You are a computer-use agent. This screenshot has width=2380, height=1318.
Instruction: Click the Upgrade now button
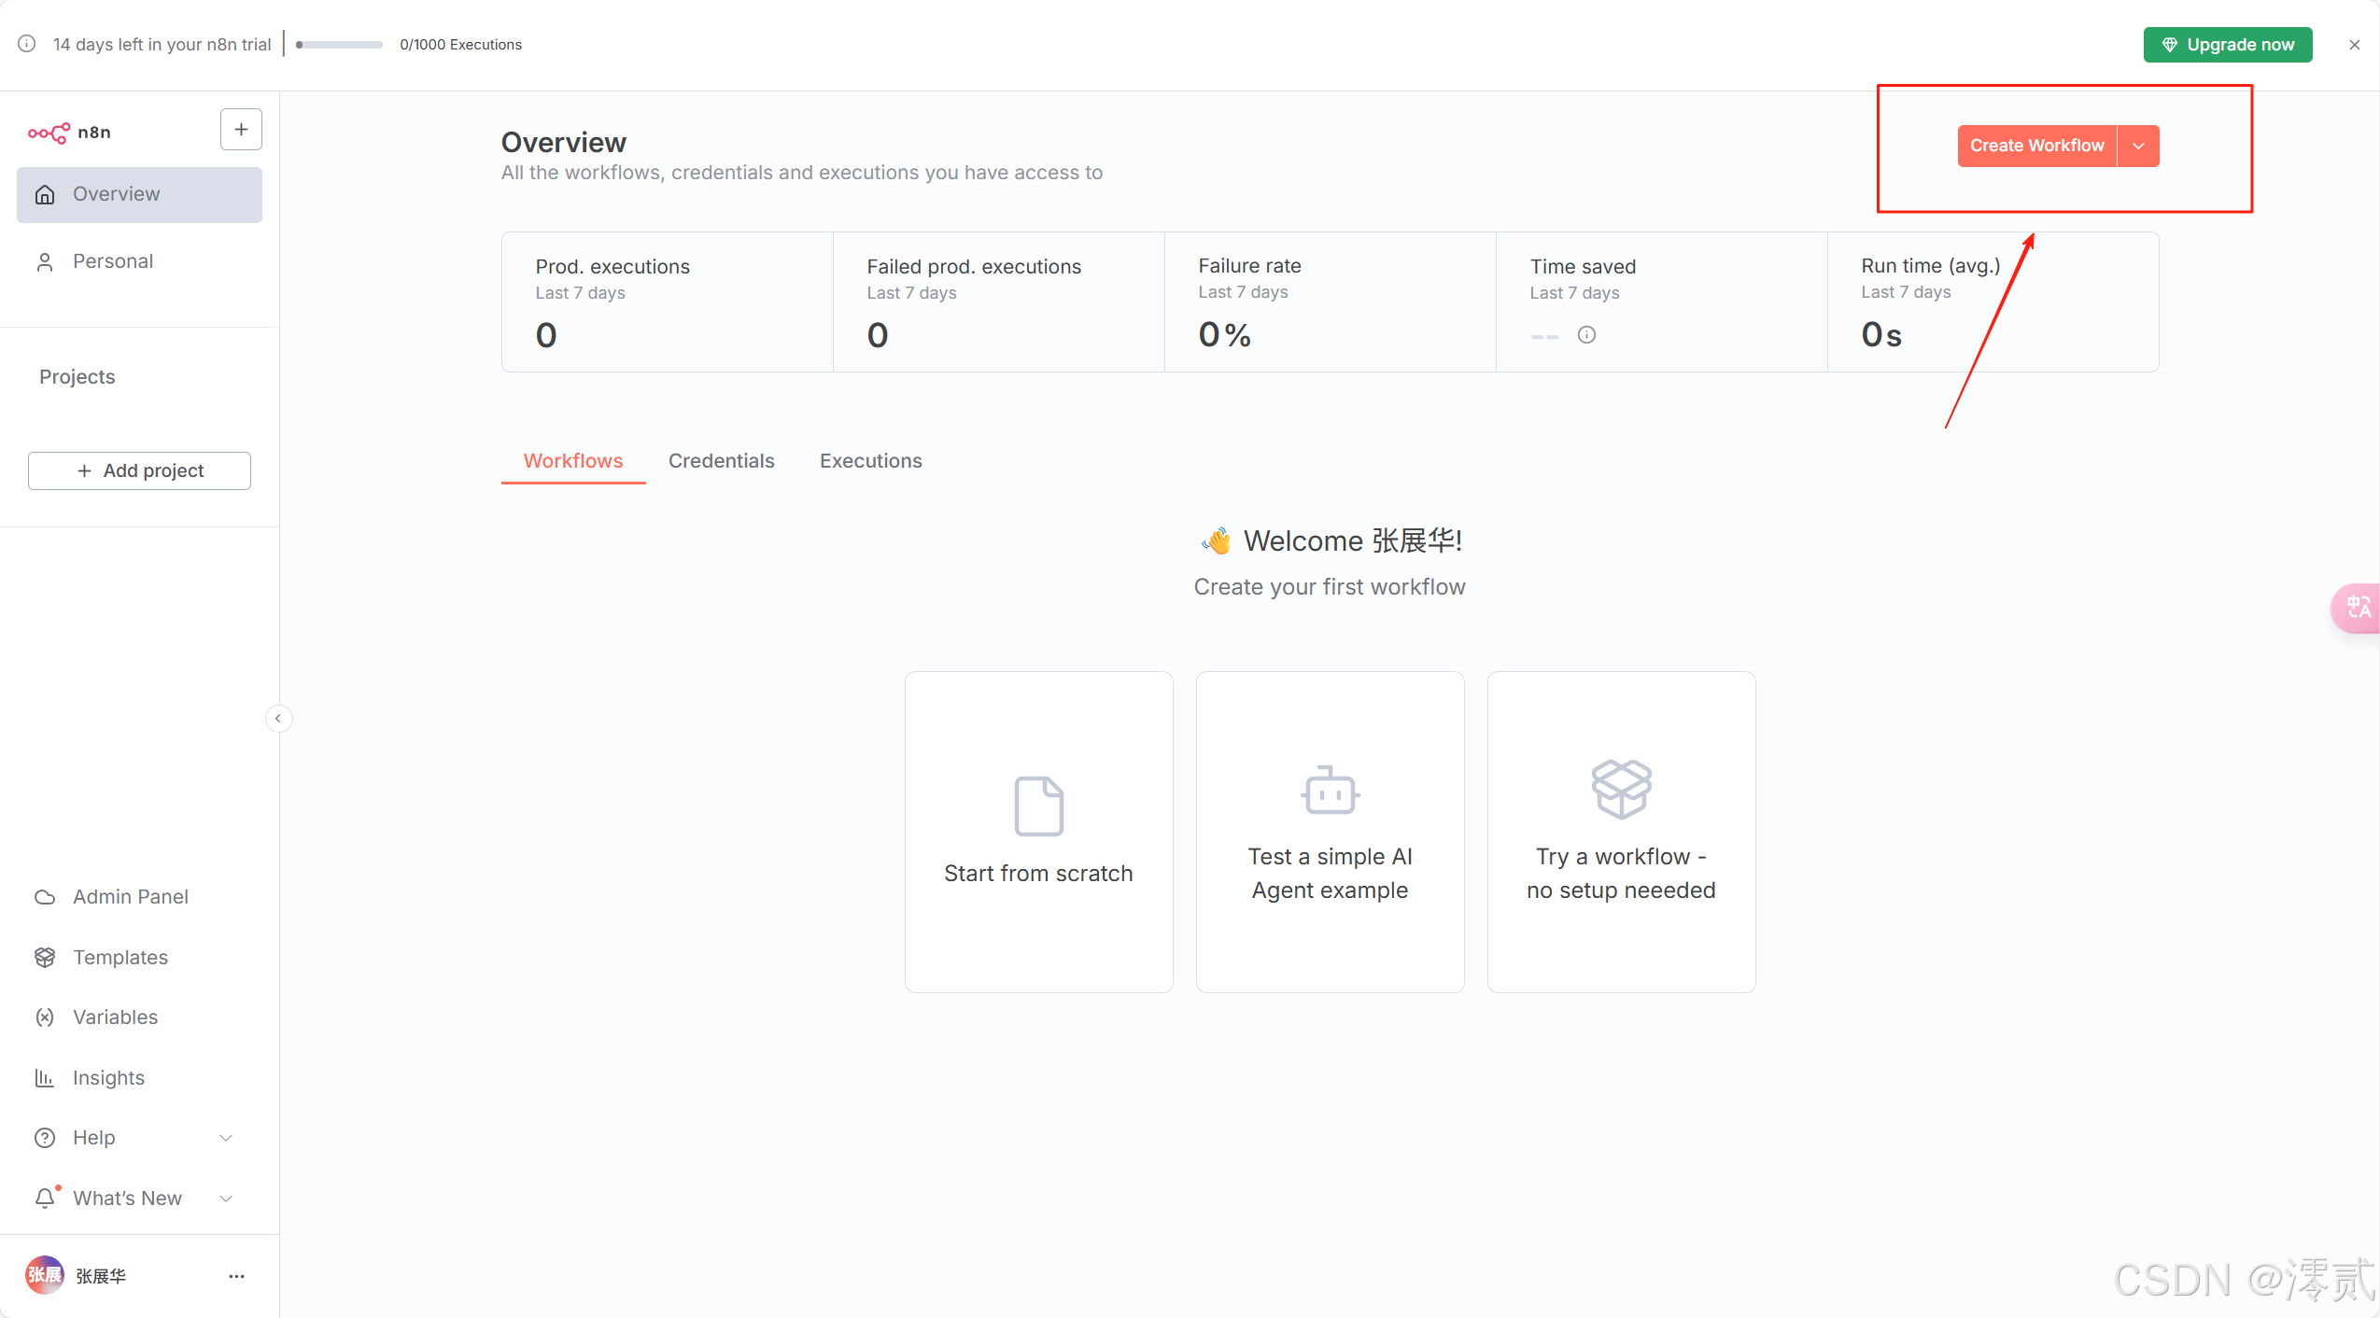[x=2227, y=45]
